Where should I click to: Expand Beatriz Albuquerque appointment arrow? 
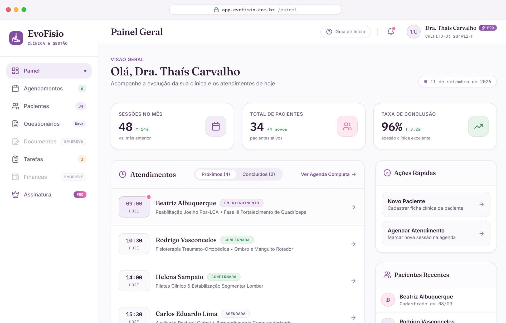click(x=353, y=207)
